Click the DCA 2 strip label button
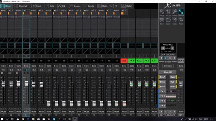This screenshot has height=121, width=216. point(181,61)
